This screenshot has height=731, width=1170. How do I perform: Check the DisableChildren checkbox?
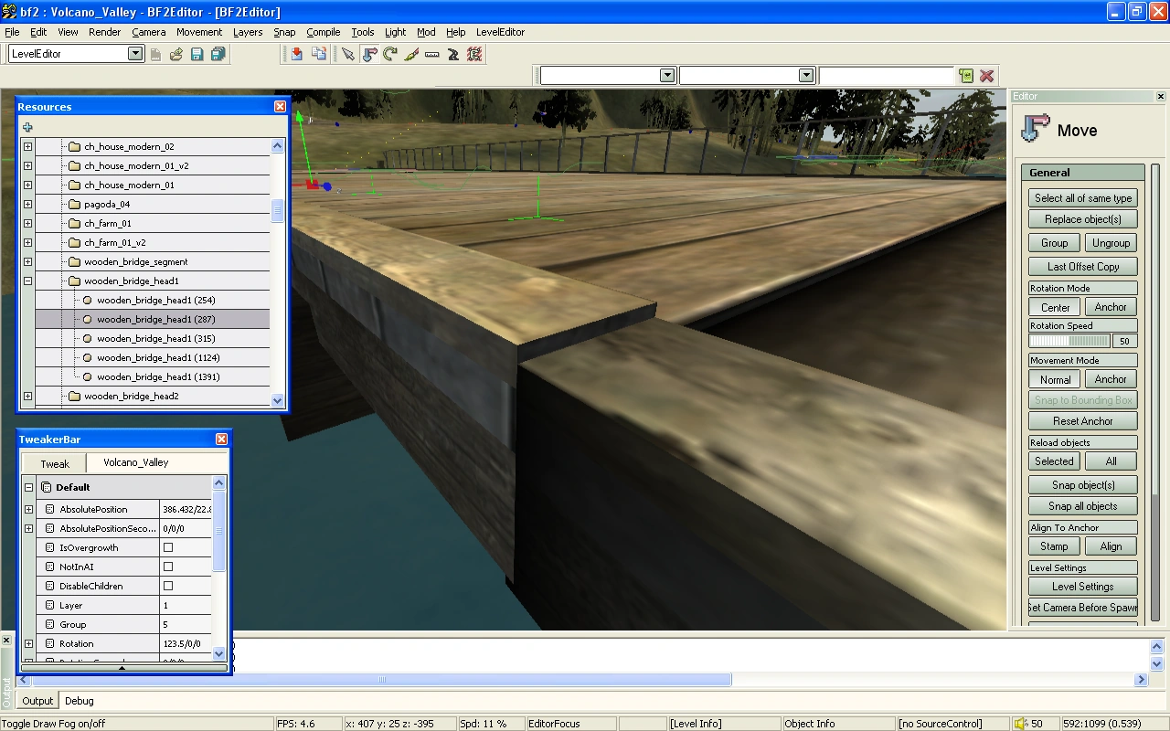167,586
